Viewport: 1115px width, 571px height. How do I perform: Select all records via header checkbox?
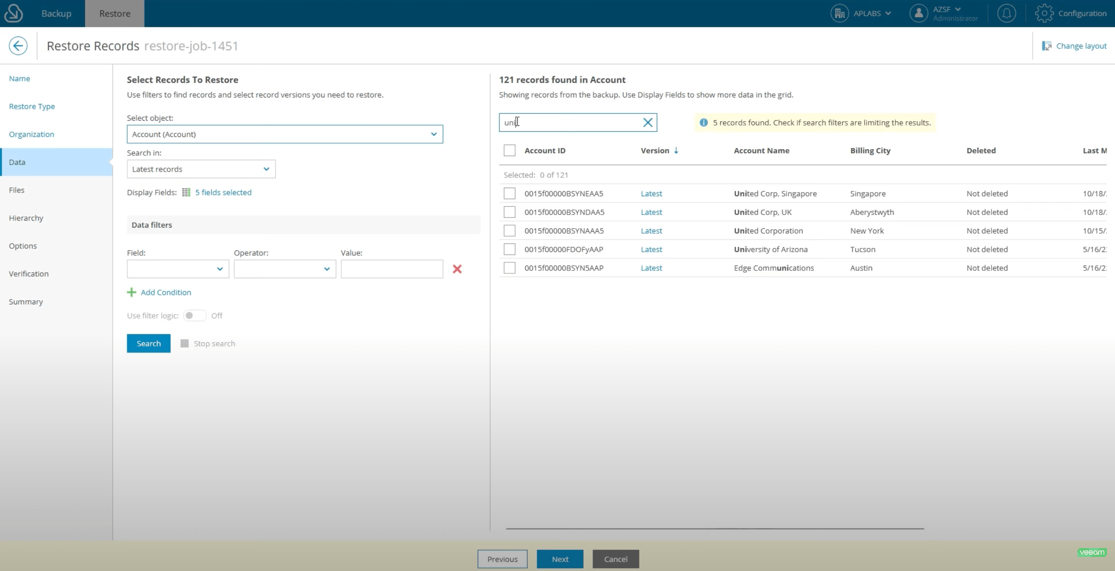pos(510,150)
